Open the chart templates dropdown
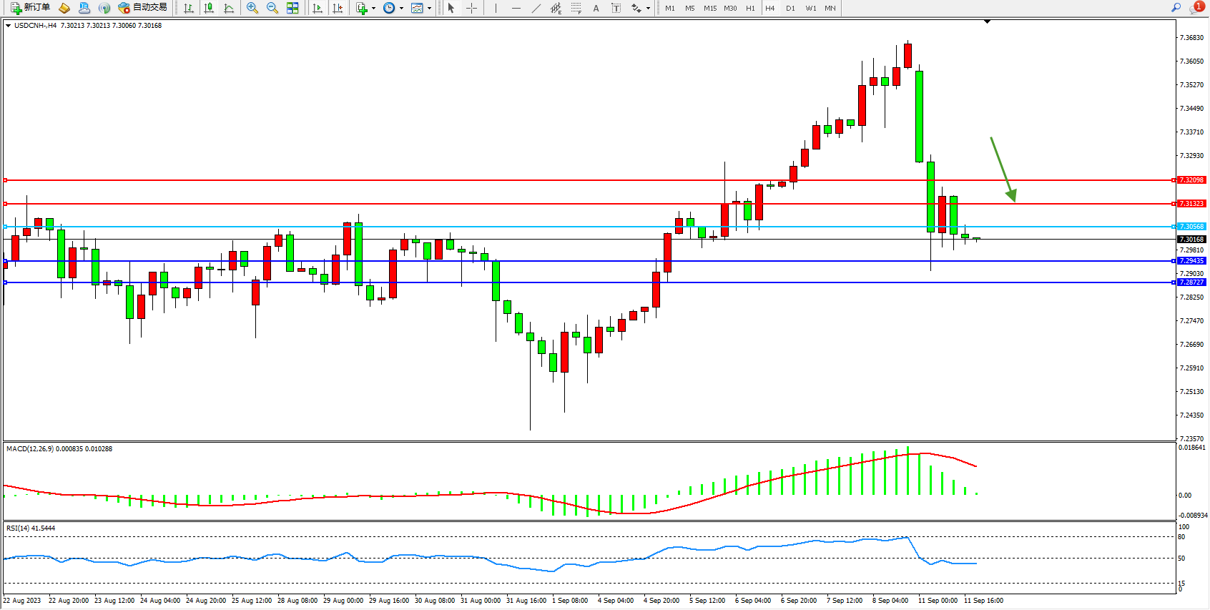 429,9
